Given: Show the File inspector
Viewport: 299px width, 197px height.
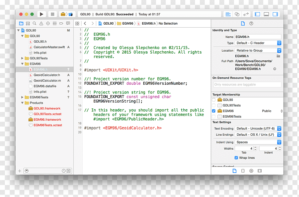Looking at the screenshot, I should (243, 23).
